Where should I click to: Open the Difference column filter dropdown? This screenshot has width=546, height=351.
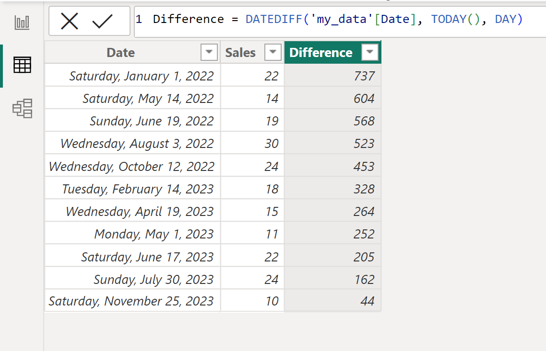[x=369, y=52]
